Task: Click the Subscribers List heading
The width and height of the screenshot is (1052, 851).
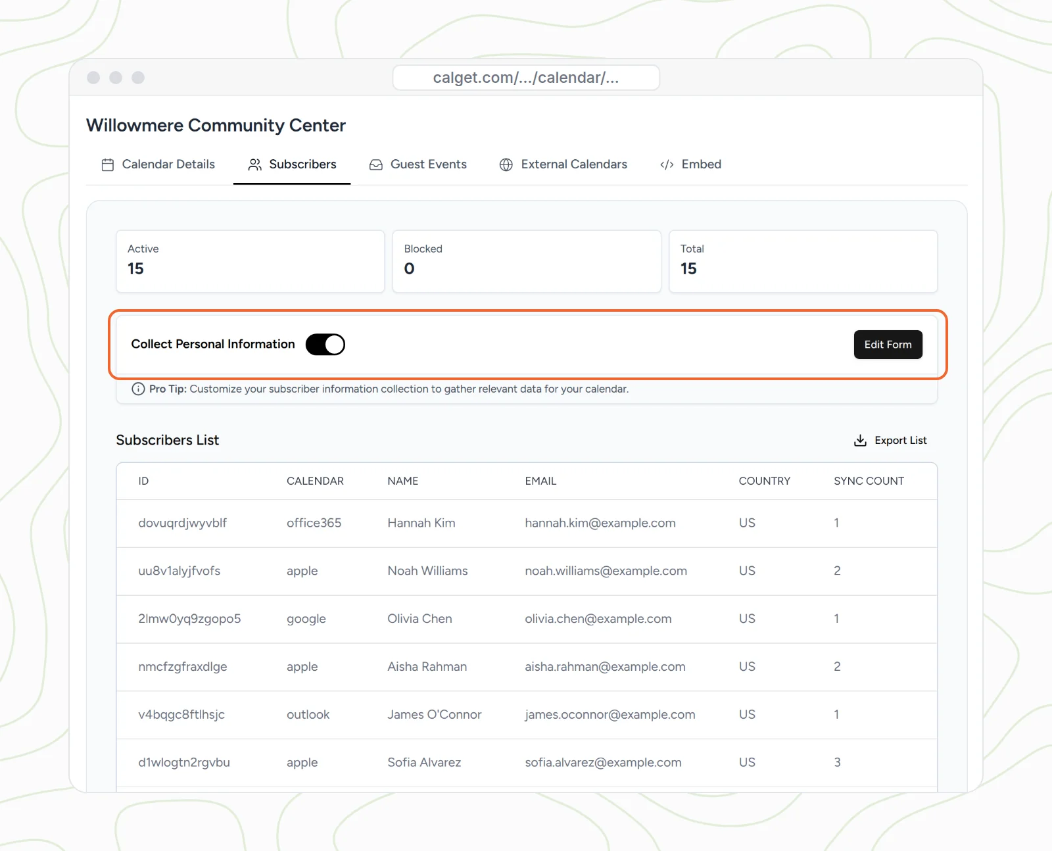Action: (168, 440)
